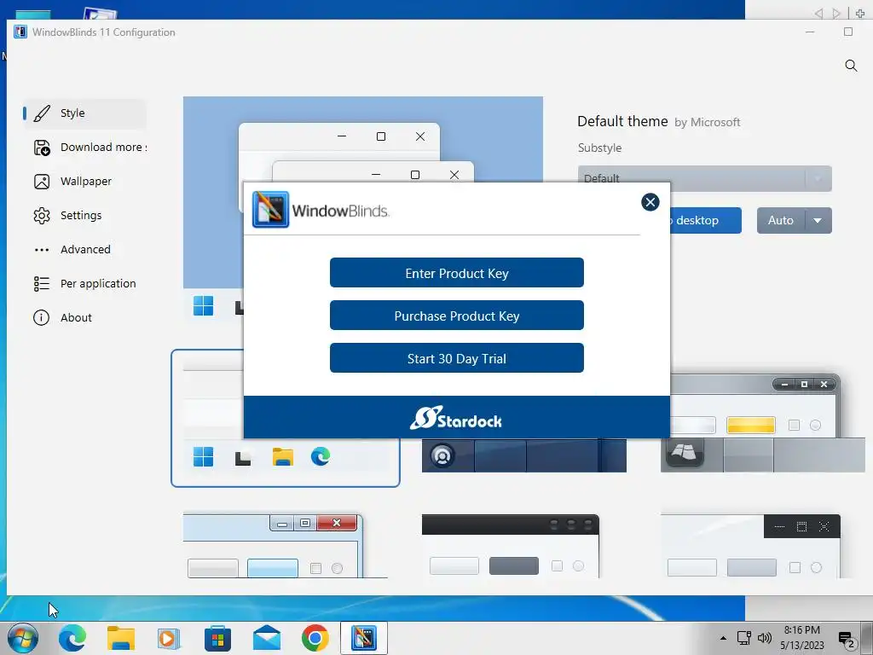Select the black titlebar style thumbnail
This screenshot has width=873, height=655.
point(511,547)
